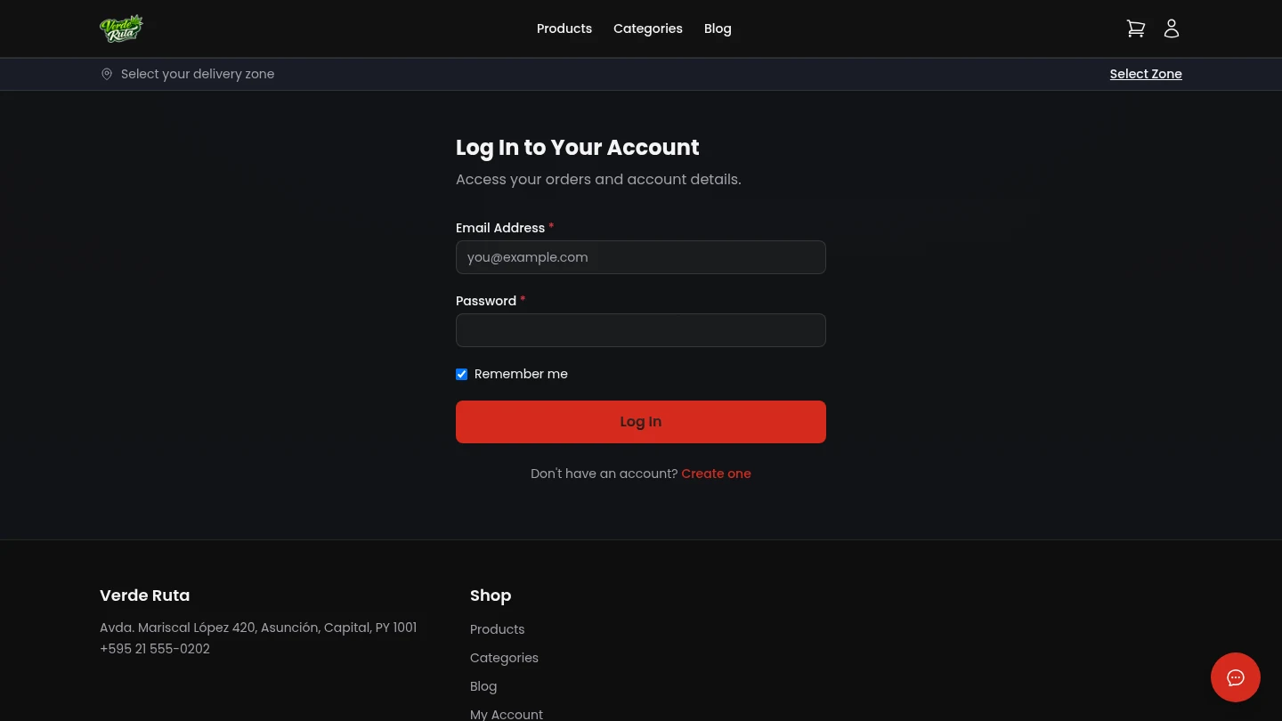Click the Email Address input field
1282x721 pixels.
(x=641, y=257)
